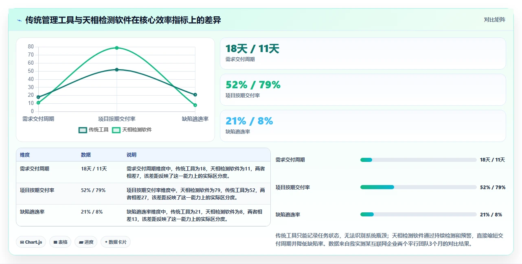Select the 进度 tag
Viewport: 522px width, 264px height.
(86, 242)
